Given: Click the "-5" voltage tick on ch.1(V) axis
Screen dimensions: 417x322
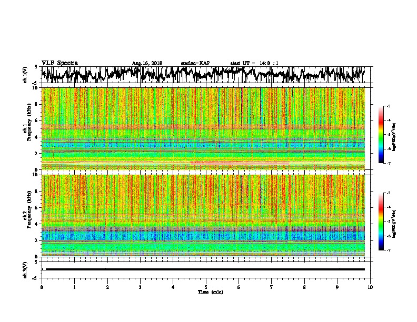Looking at the screenshot, I should [36, 83].
